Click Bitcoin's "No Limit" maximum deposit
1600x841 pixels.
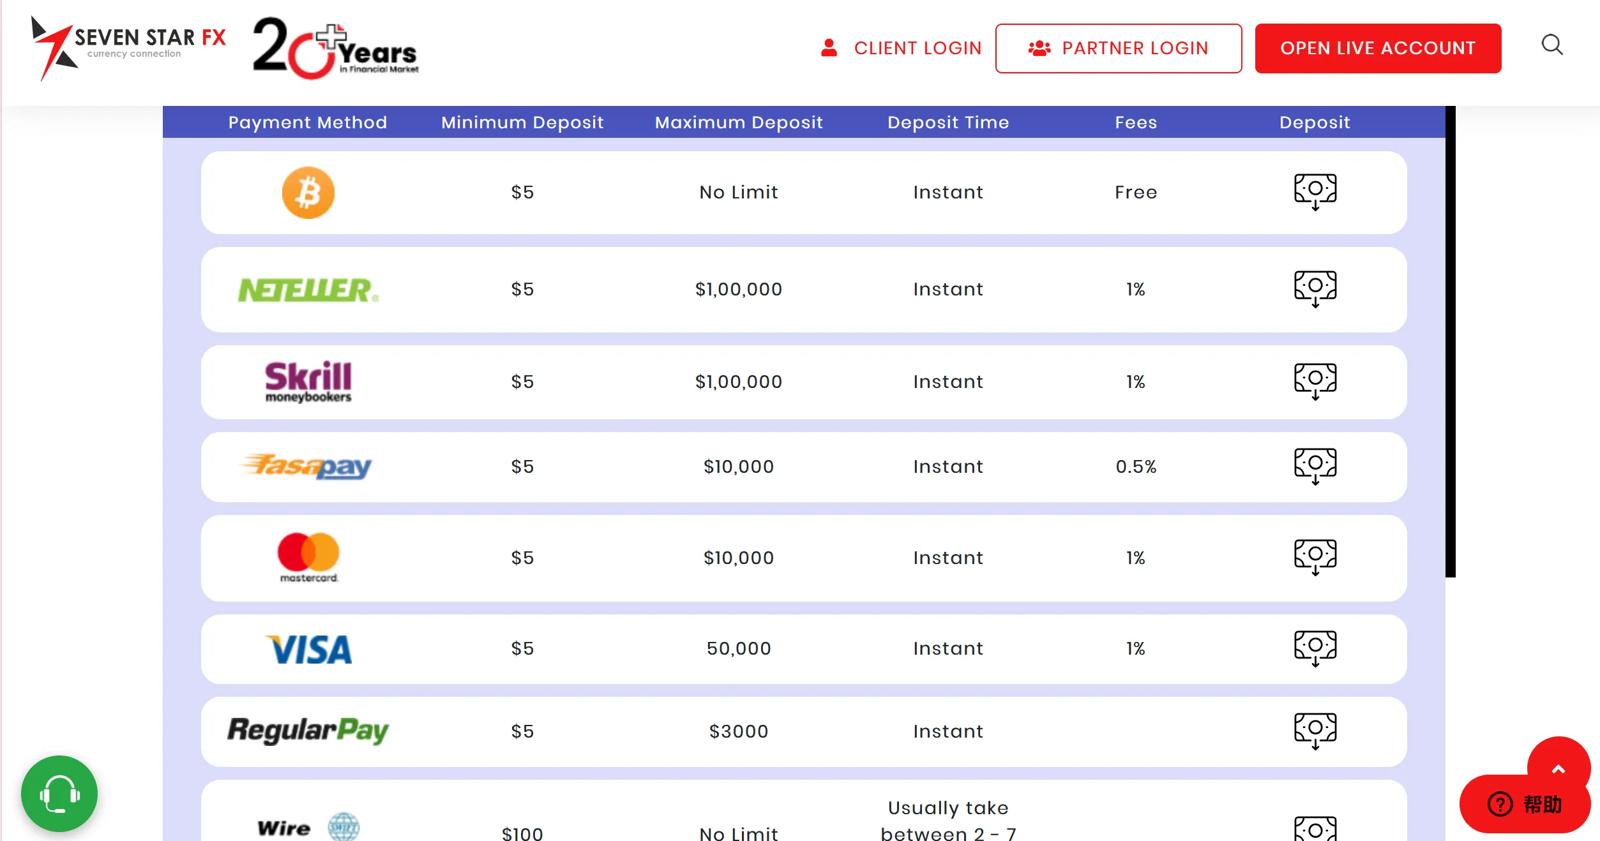tap(739, 192)
